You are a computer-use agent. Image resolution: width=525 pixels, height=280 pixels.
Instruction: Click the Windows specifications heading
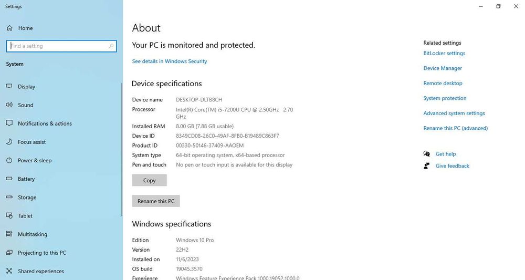[x=172, y=224]
